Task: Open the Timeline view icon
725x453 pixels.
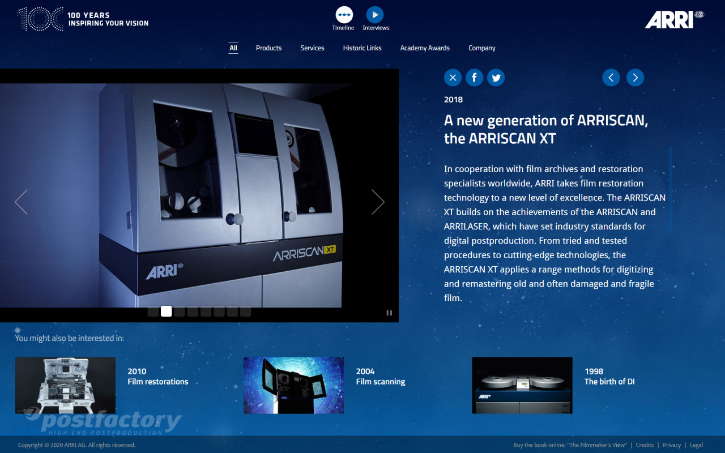Action: pos(344,14)
